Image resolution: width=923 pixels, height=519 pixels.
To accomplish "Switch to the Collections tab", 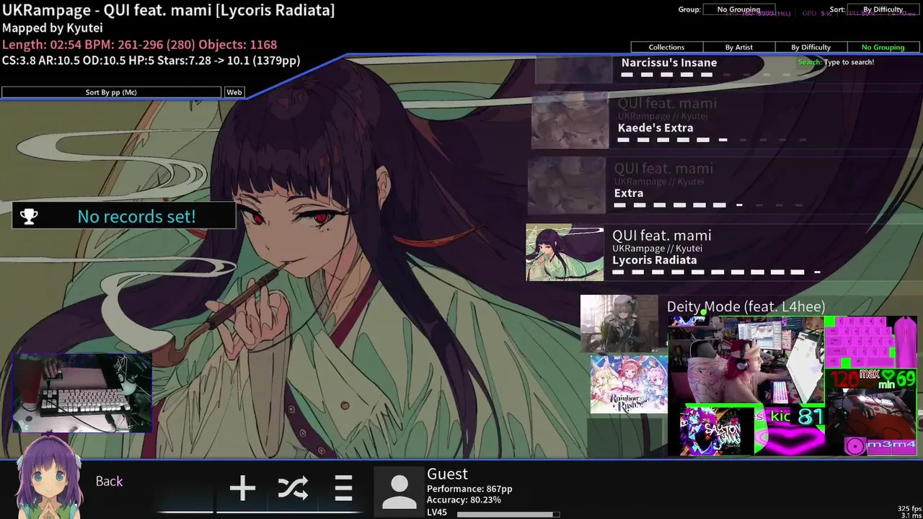I will click(666, 47).
